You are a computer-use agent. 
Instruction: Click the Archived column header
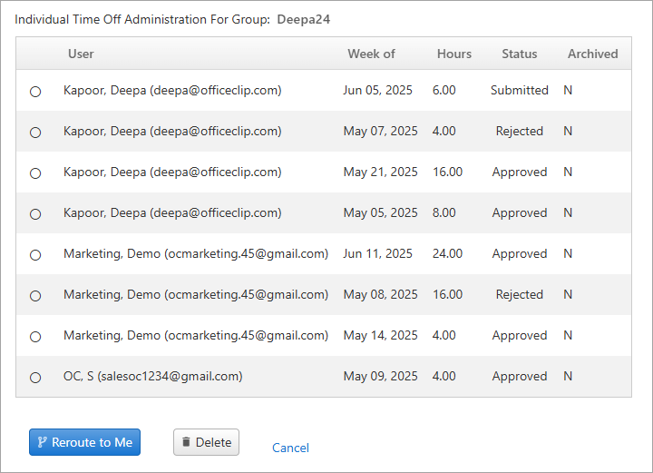pos(592,54)
